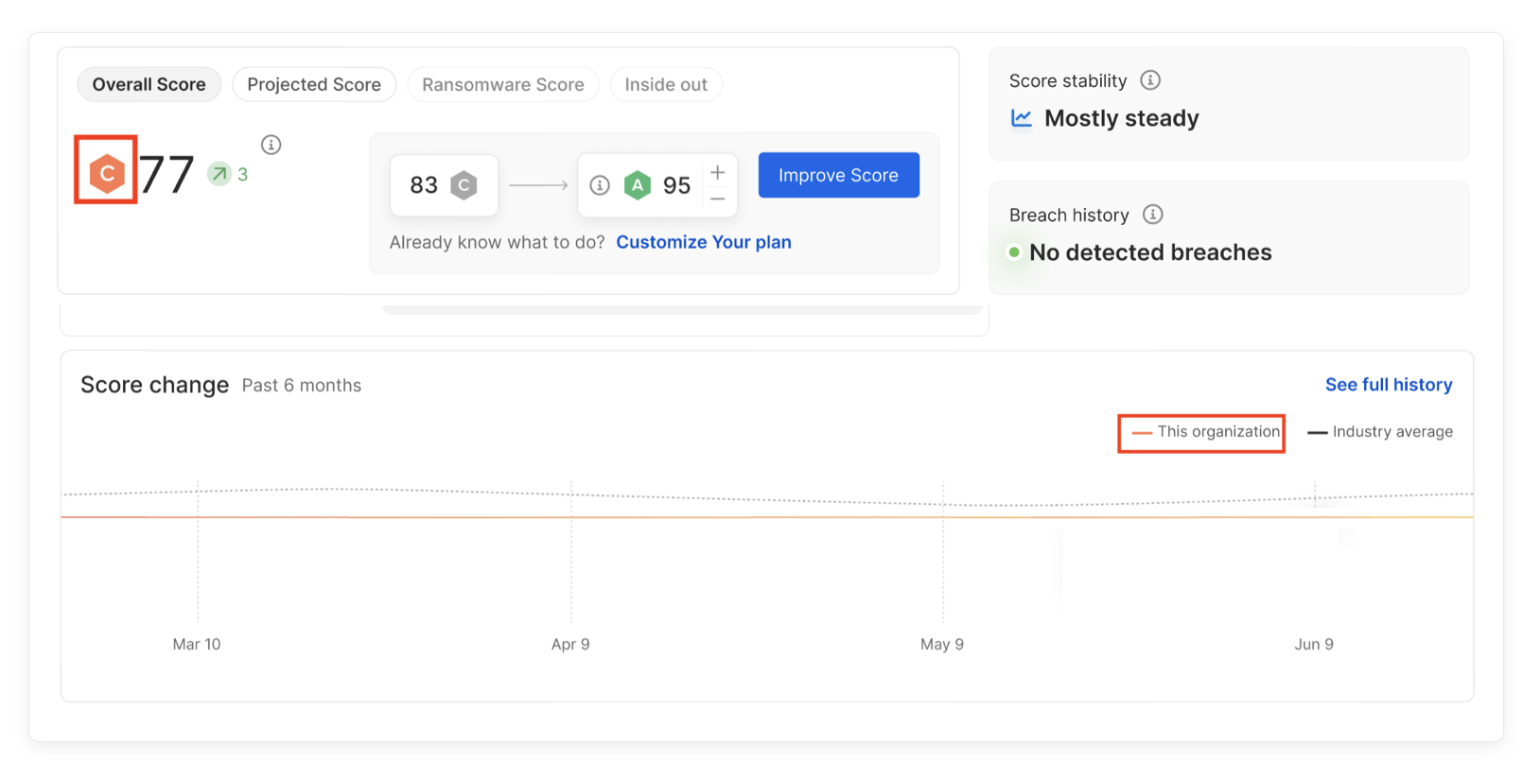Click the May 9 date label

click(x=942, y=644)
